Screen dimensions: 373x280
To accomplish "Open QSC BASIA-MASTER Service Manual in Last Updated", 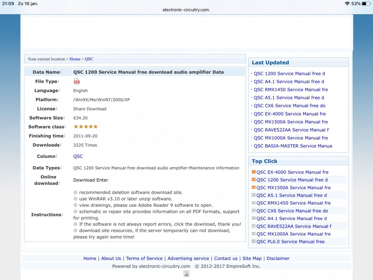I will pos(293,146).
